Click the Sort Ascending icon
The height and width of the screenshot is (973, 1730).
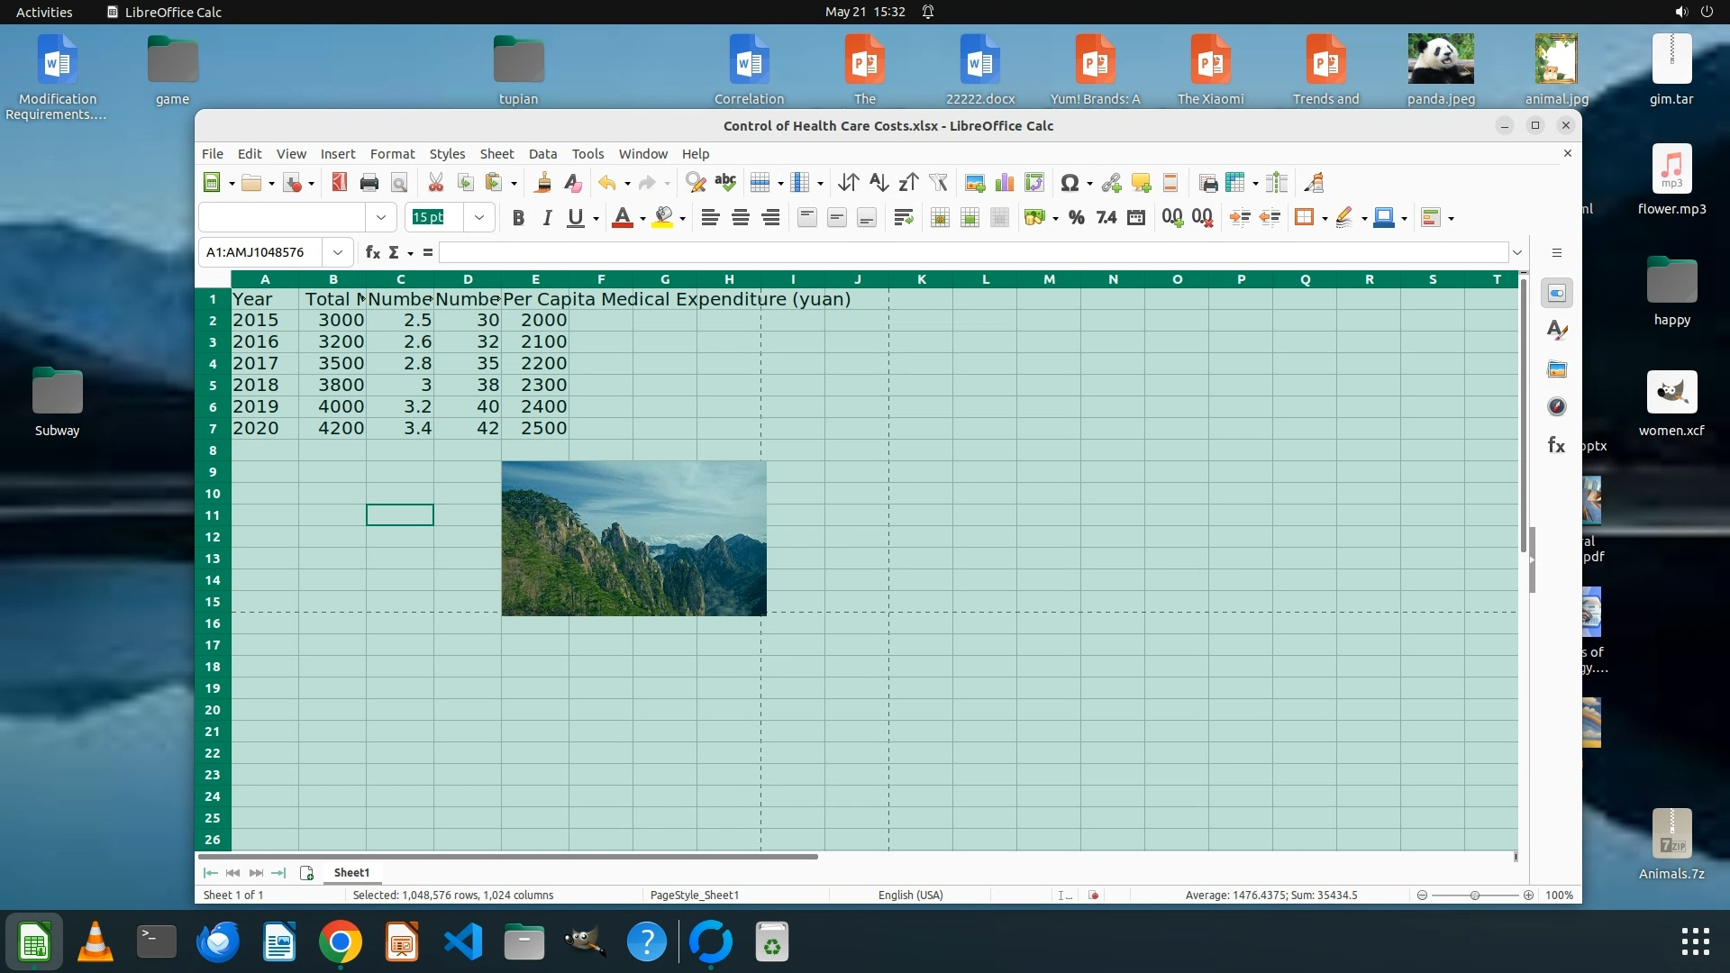pyautogui.click(x=879, y=184)
